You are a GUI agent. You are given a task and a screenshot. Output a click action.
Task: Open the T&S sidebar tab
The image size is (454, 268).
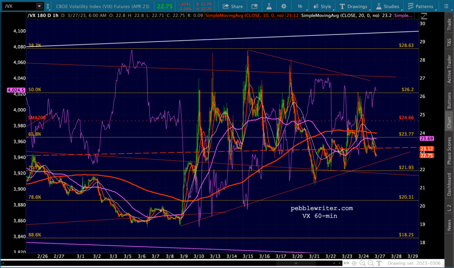coord(449,42)
